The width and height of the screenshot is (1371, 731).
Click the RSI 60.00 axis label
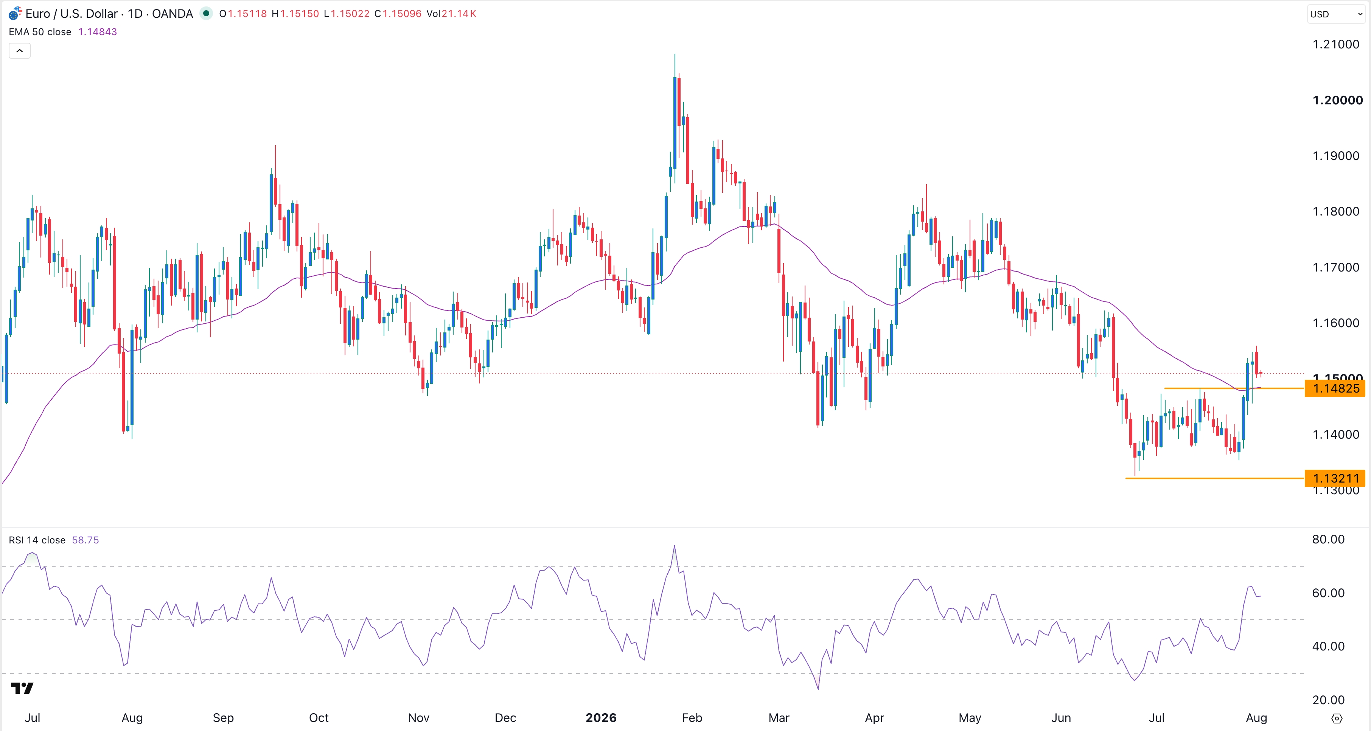pyautogui.click(x=1328, y=593)
